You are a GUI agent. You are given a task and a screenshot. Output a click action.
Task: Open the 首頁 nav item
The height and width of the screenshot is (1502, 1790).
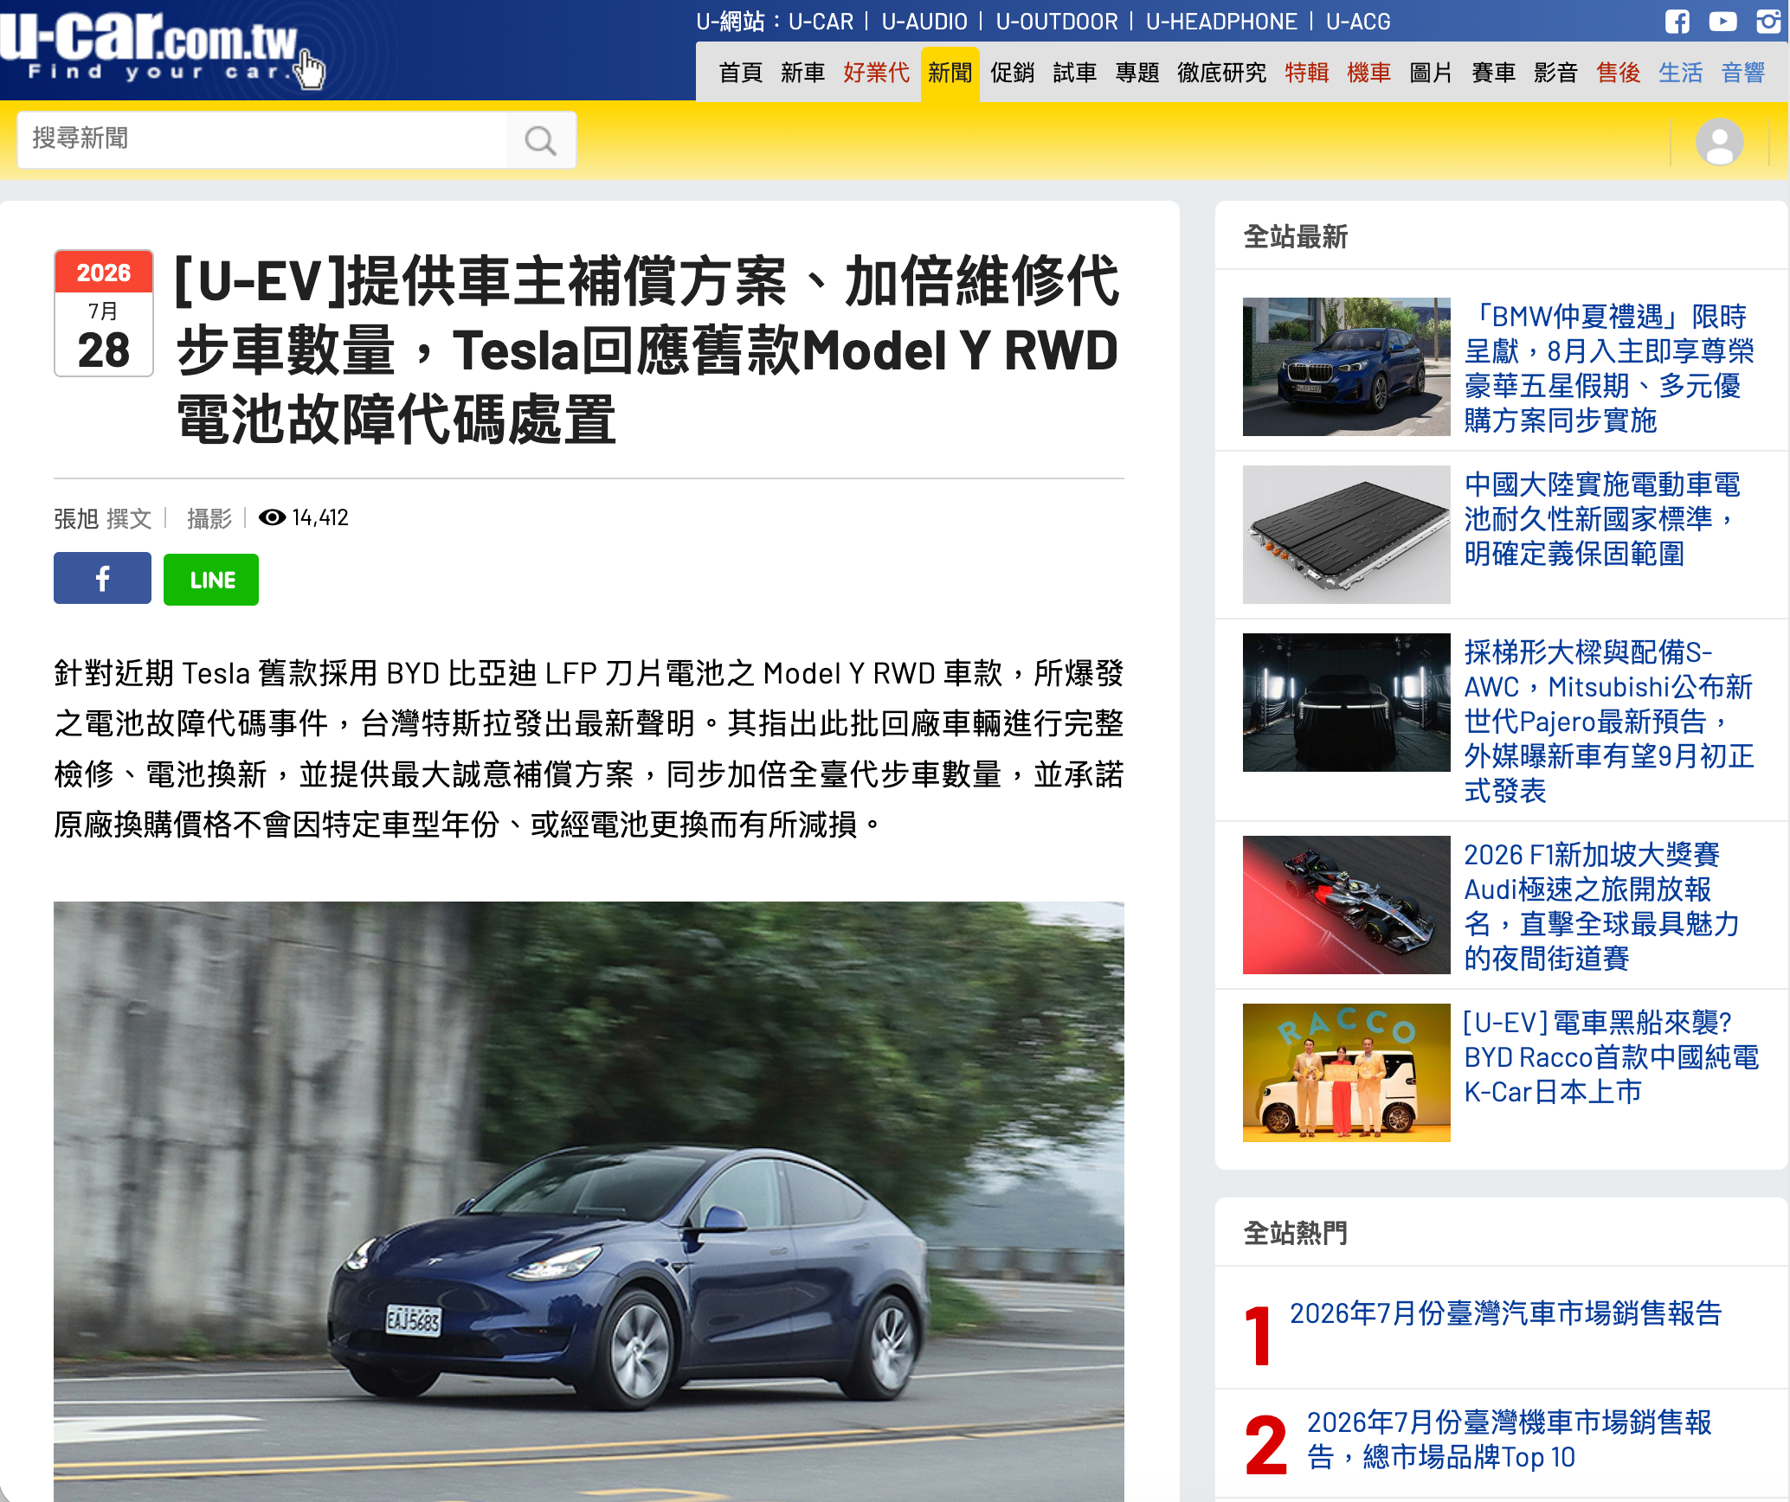(x=740, y=73)
